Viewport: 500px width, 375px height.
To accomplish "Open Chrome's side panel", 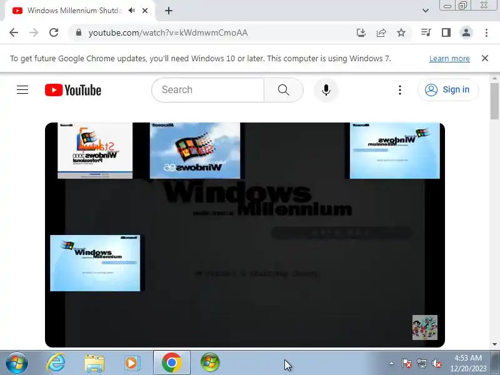I will 446,32.
